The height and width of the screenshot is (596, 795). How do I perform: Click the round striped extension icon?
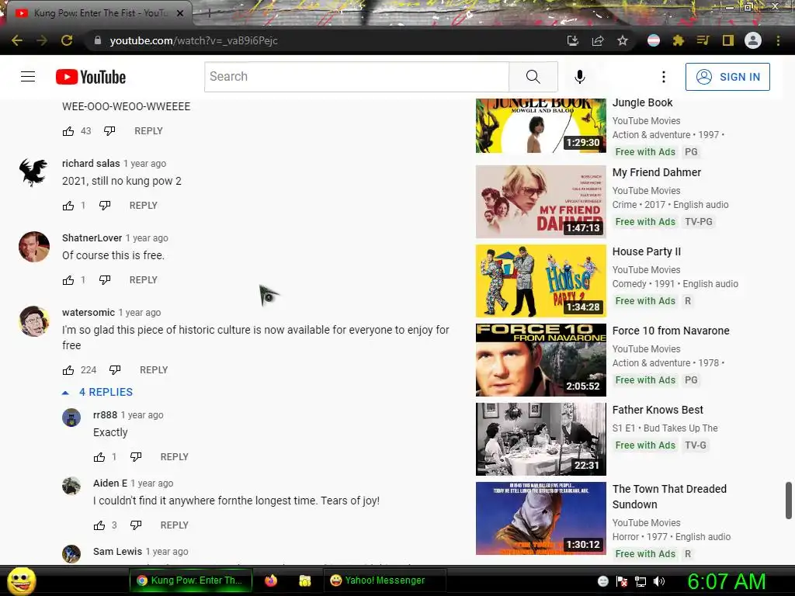[654, 40]
